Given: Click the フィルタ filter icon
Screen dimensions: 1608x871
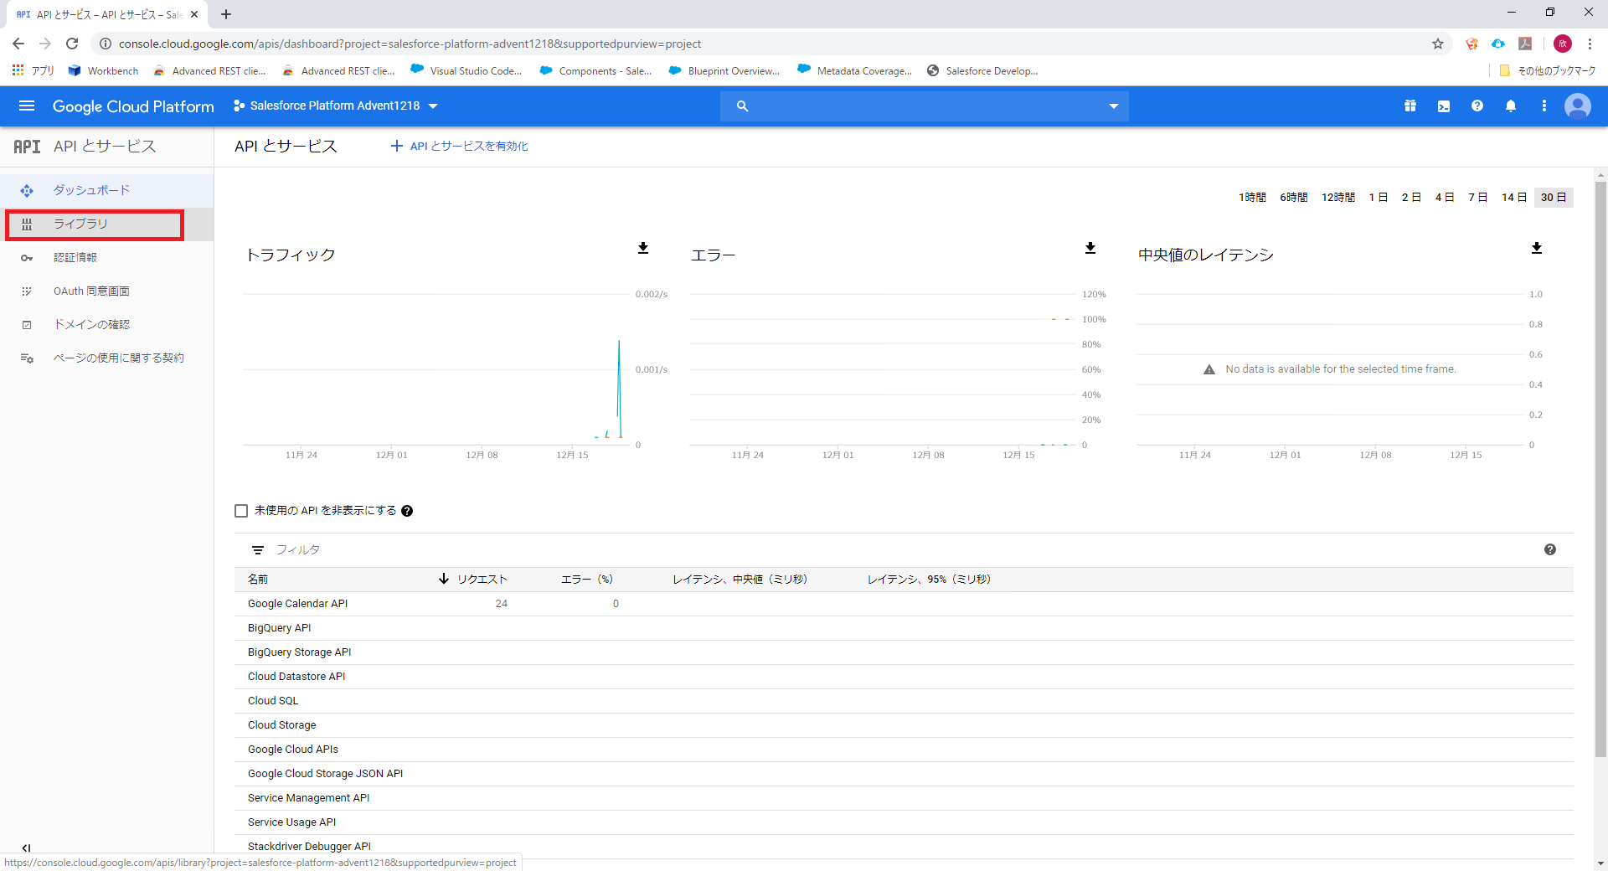Looking at the screenshot, I should [258, 550].
